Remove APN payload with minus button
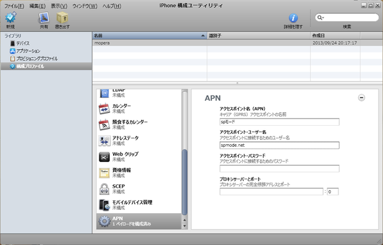The width and height of the screenshot is (383, 245). [361, 98]
